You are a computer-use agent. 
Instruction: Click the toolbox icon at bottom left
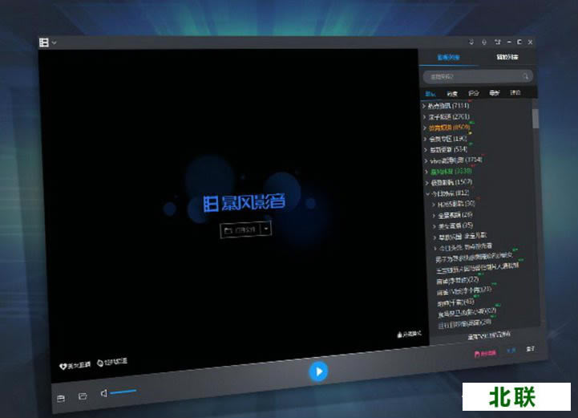[x=60, y=397]
